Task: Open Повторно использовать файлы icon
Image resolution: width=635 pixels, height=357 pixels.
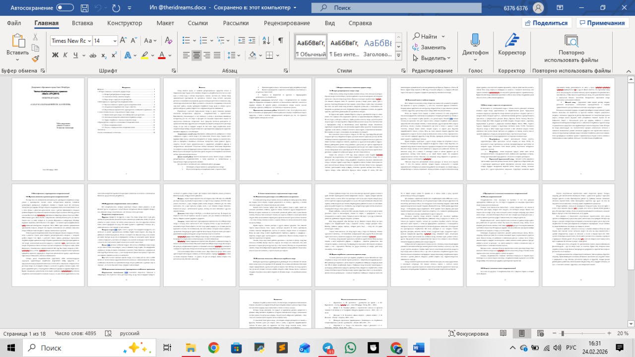Action: pyautogui.click(x=571, y=41)
